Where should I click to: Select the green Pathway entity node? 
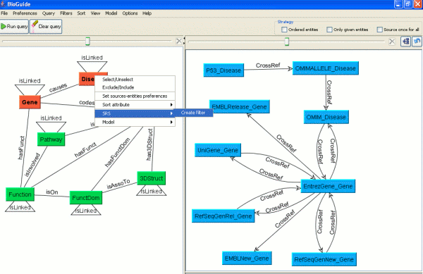coord(51,139)
